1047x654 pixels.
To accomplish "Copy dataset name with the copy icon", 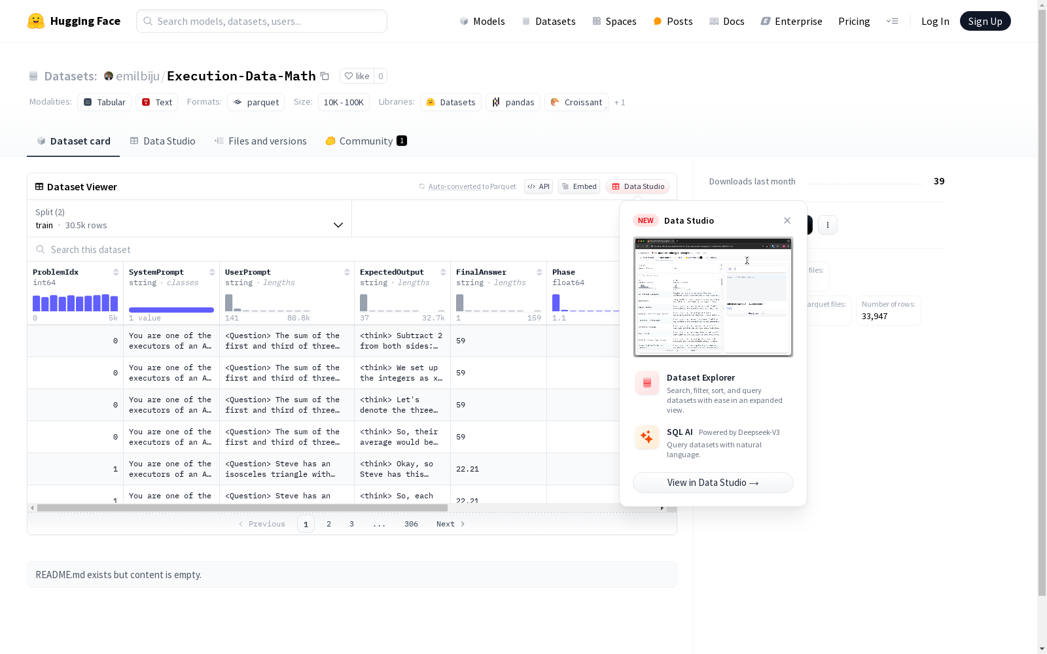I will [325, 76].
